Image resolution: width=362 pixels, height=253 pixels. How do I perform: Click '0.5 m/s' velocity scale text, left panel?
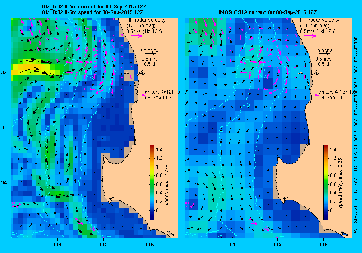click(x=149, y=59)
